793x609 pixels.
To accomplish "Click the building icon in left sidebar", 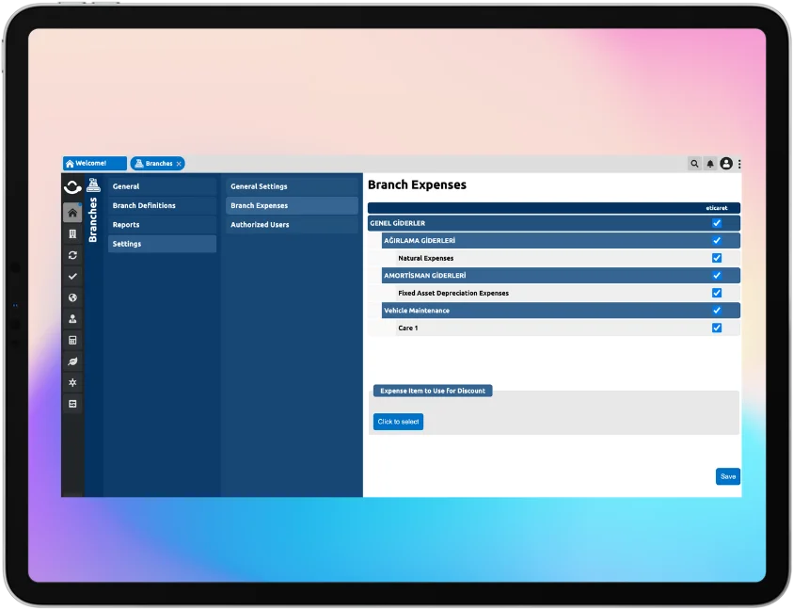I will pyautogui.click(x=72, y=233).
